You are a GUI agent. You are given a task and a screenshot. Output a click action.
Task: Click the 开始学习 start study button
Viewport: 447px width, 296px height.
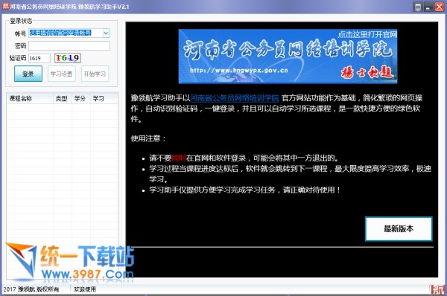(95, 74)
